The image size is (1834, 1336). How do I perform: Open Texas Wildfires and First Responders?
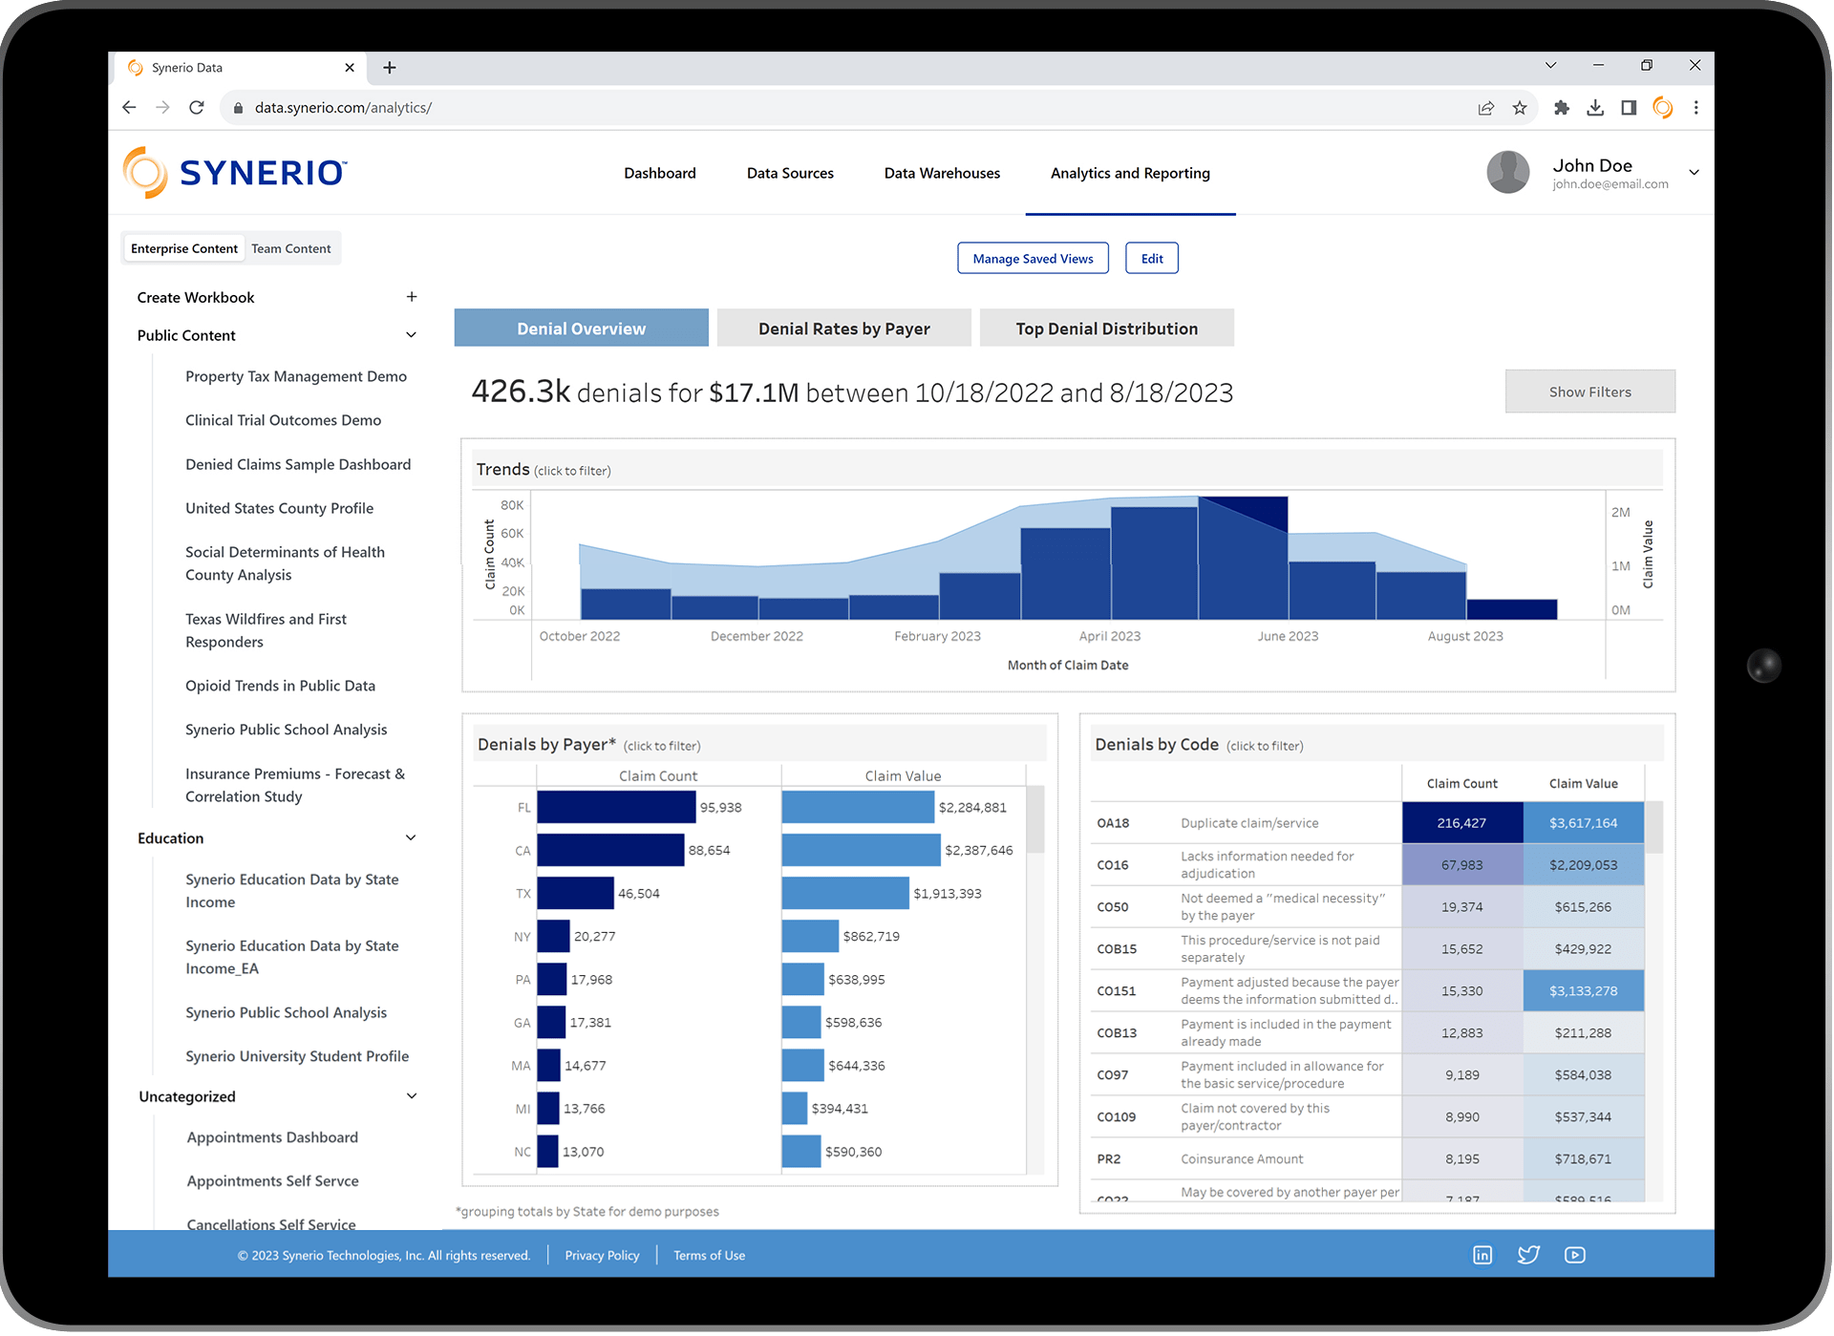click(266, 630)
